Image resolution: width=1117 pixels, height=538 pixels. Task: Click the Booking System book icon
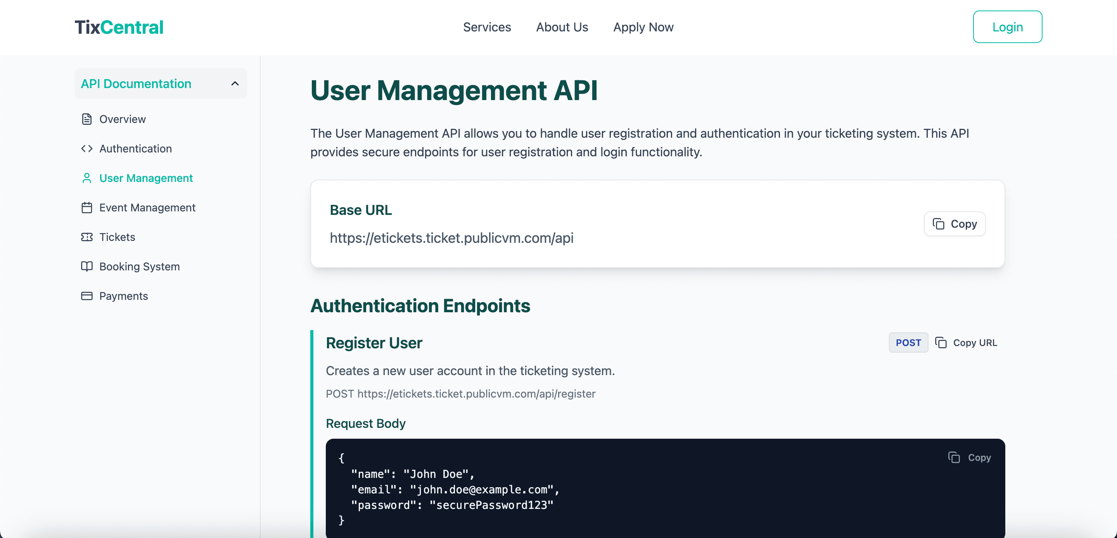pos(86,266)
